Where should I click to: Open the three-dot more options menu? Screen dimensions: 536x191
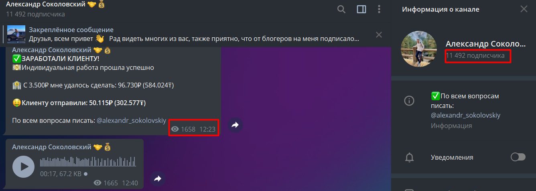pyautogui.click(x=379, y=9)
